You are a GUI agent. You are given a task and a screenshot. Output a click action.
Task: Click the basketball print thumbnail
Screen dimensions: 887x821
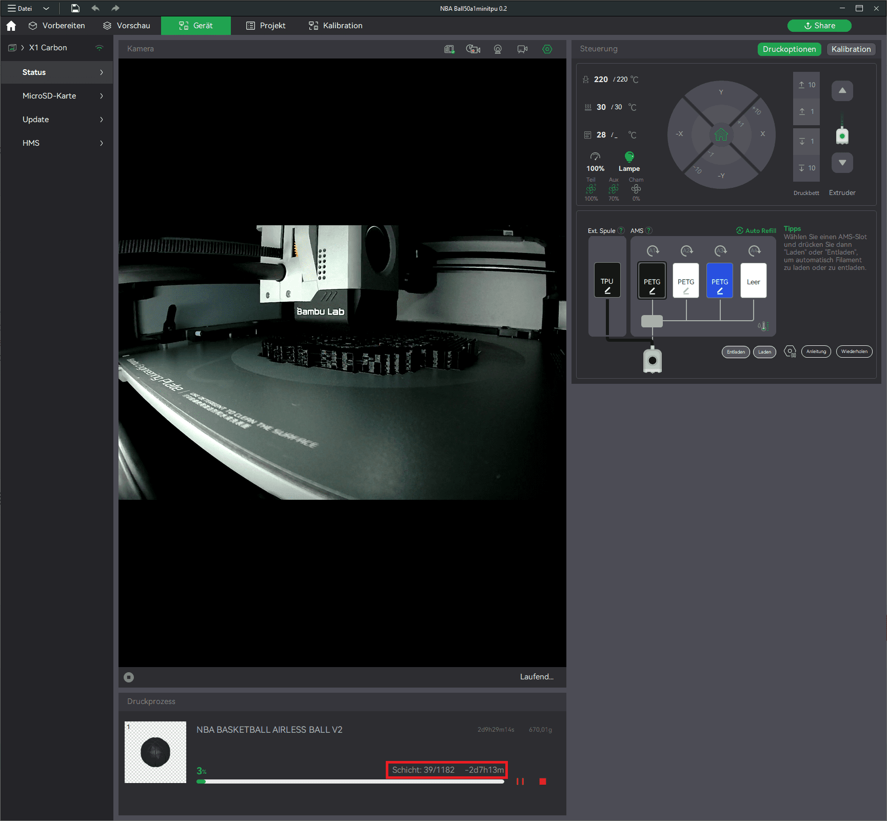click(155, 752)
